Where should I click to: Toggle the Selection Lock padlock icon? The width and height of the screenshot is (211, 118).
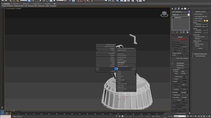click(x=119, y=116)
